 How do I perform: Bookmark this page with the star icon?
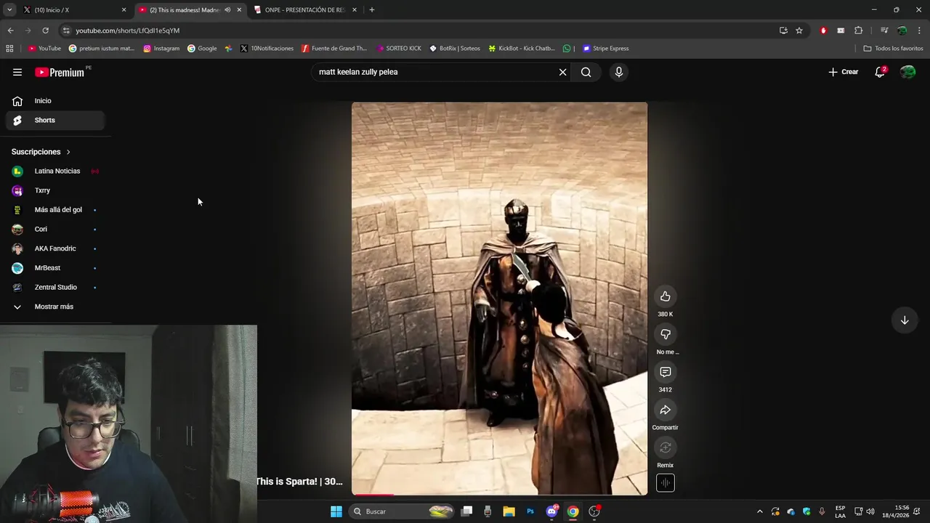(x=799, y=31)
